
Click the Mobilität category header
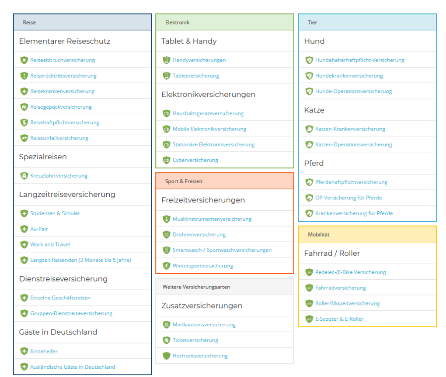click(318, 234)
